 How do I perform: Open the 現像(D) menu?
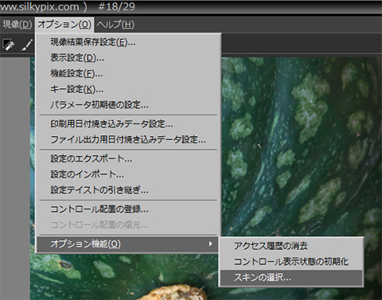click(x=17, y=25)
